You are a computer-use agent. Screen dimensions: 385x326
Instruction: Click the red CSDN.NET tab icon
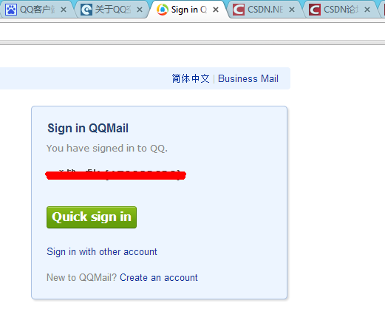(x=239, y=10)
